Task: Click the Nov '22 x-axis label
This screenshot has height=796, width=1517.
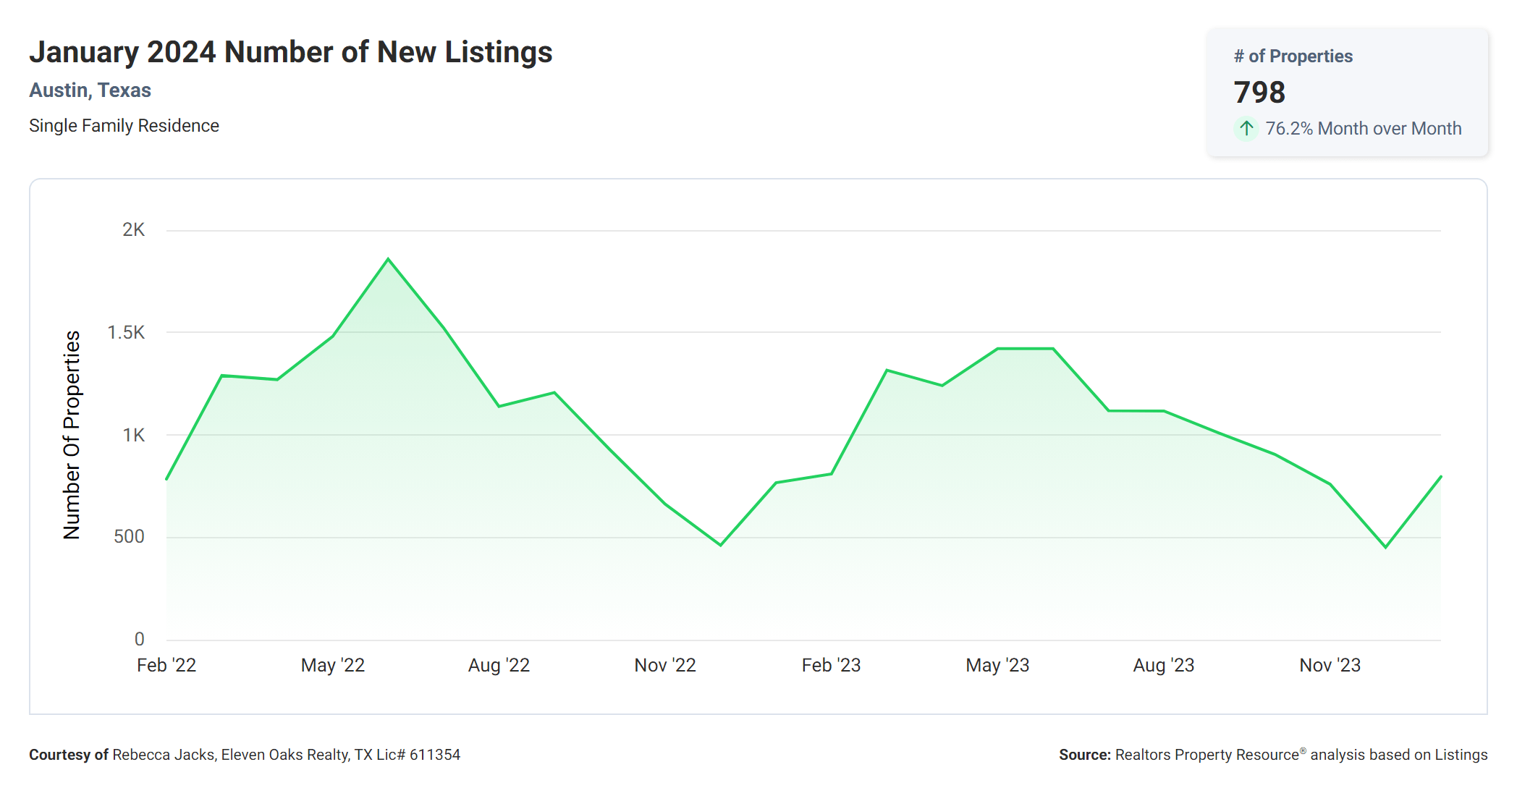Action: click(x=664, y=665)
